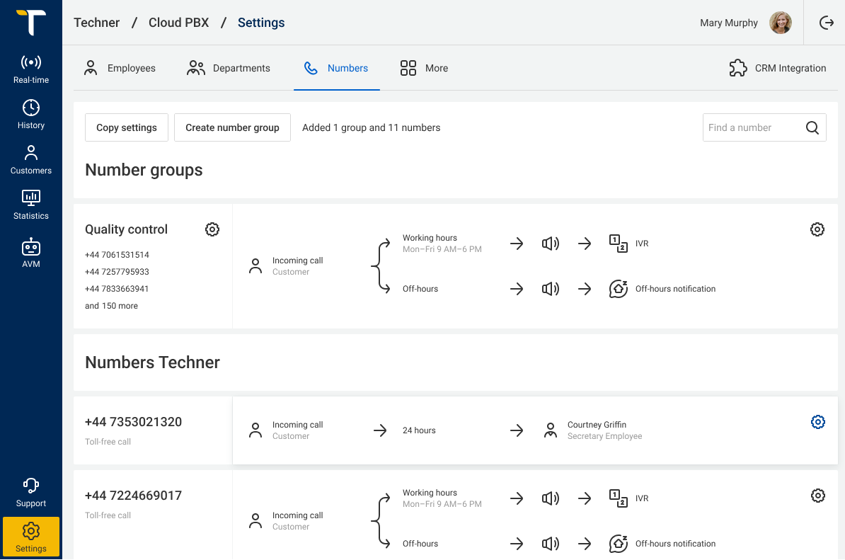Click the logout icon in the header
This screenshot has height=560, width=845.
[826, 23]
